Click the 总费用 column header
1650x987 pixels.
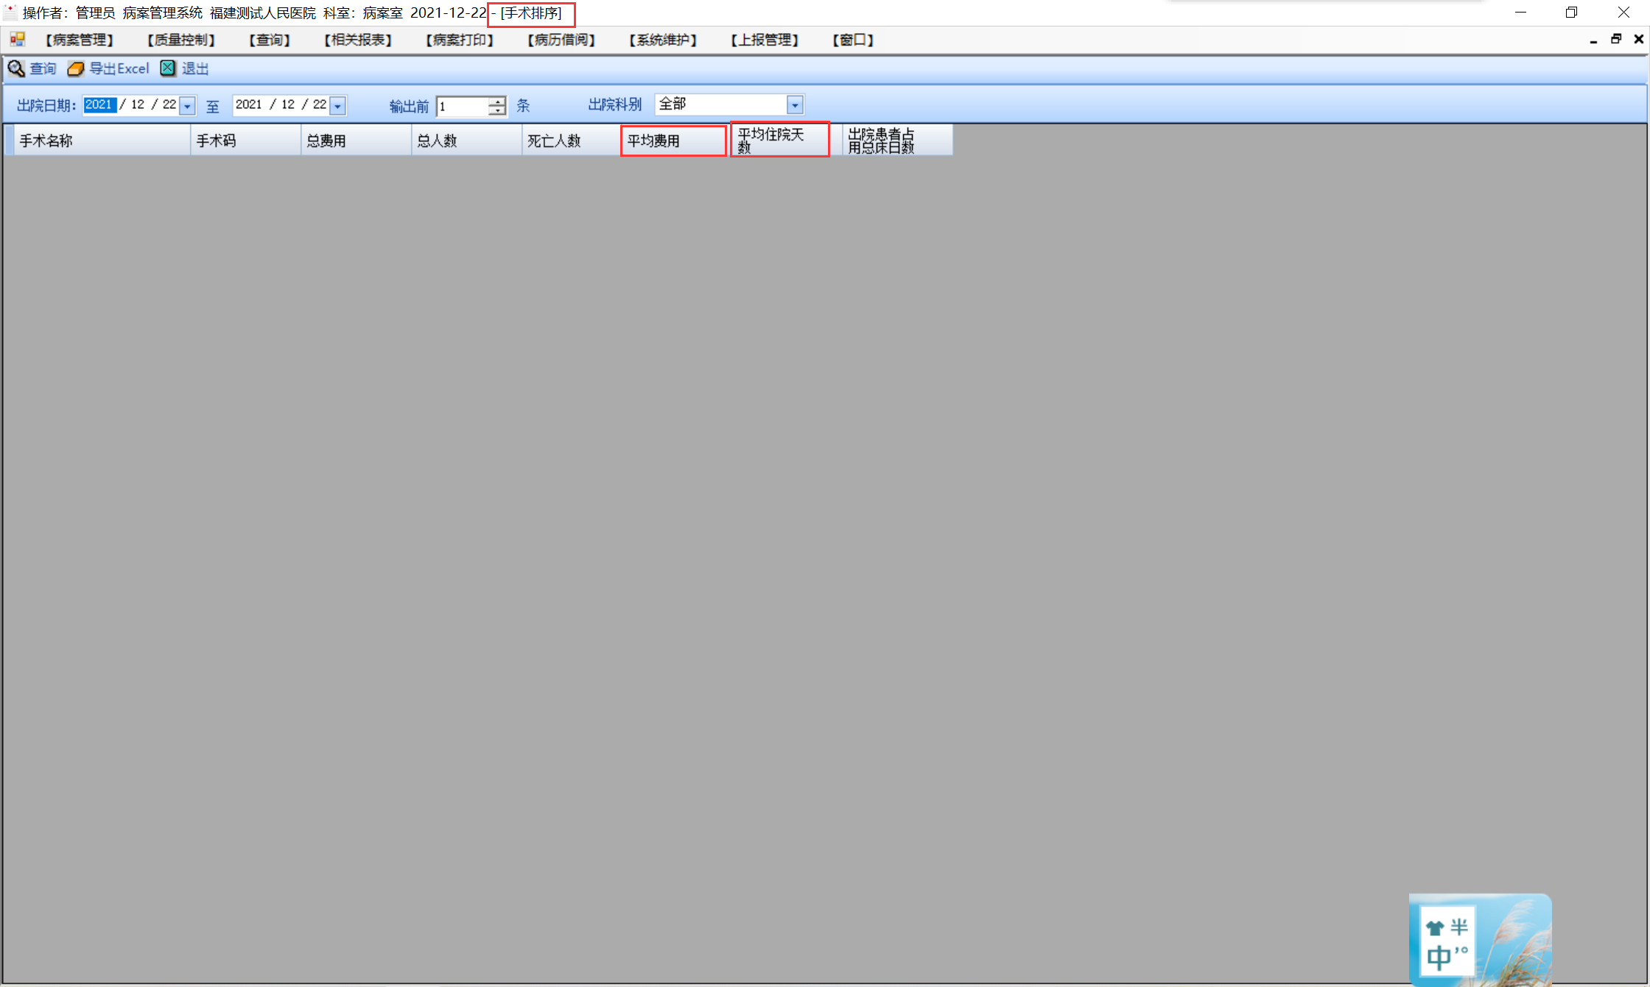point(355,141)
